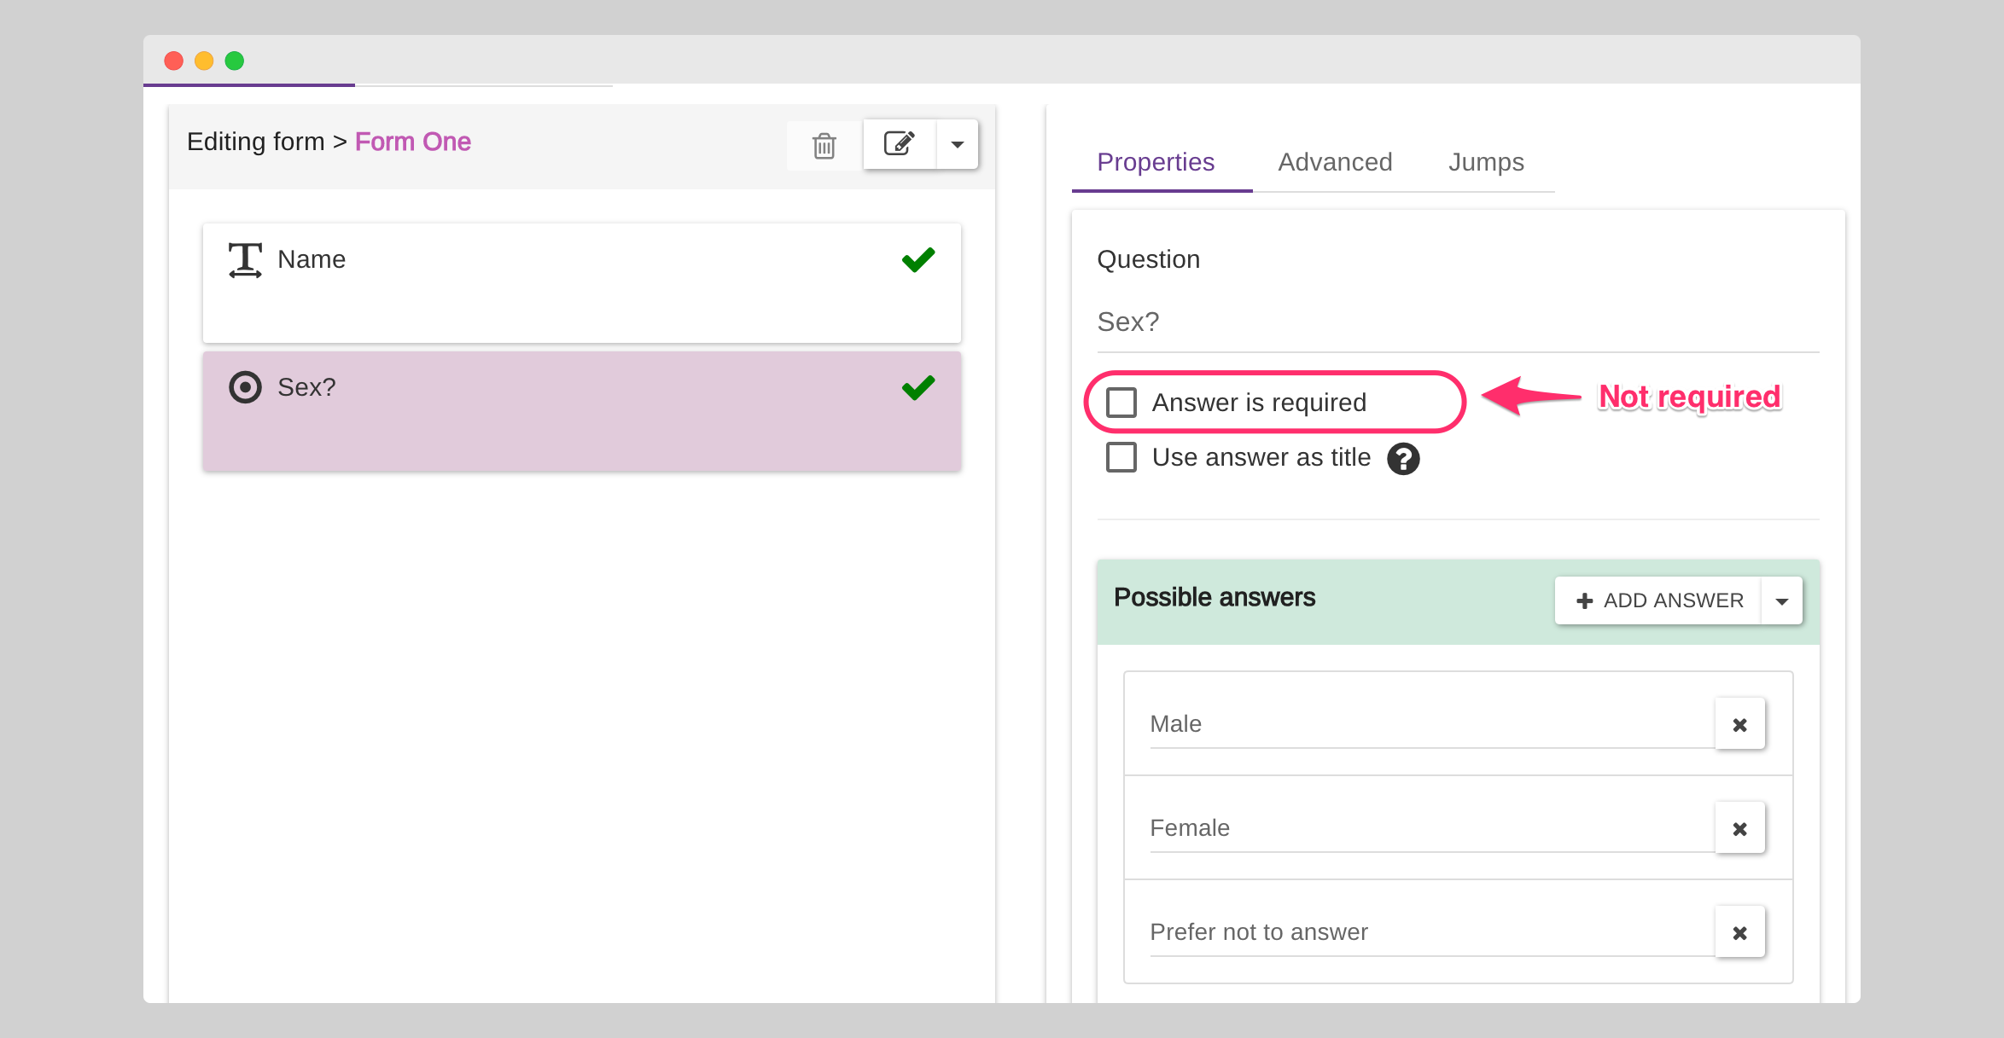Remove the Male answer with X

[x=1739, y=724]
